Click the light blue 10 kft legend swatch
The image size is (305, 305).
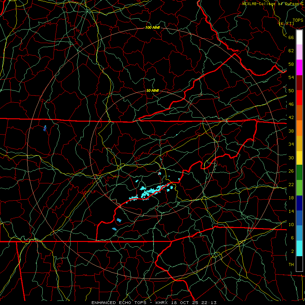click(299, 233)
